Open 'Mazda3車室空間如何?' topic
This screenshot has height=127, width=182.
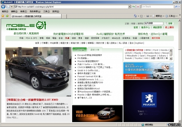[88, 61]
